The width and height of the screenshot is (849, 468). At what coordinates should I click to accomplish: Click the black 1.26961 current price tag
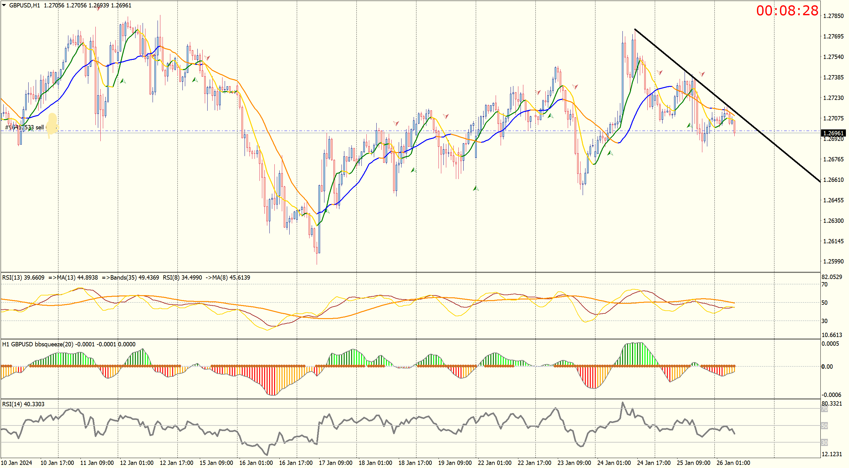pos(833,133)
